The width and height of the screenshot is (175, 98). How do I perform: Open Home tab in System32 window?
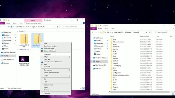[x=100, y=29]
